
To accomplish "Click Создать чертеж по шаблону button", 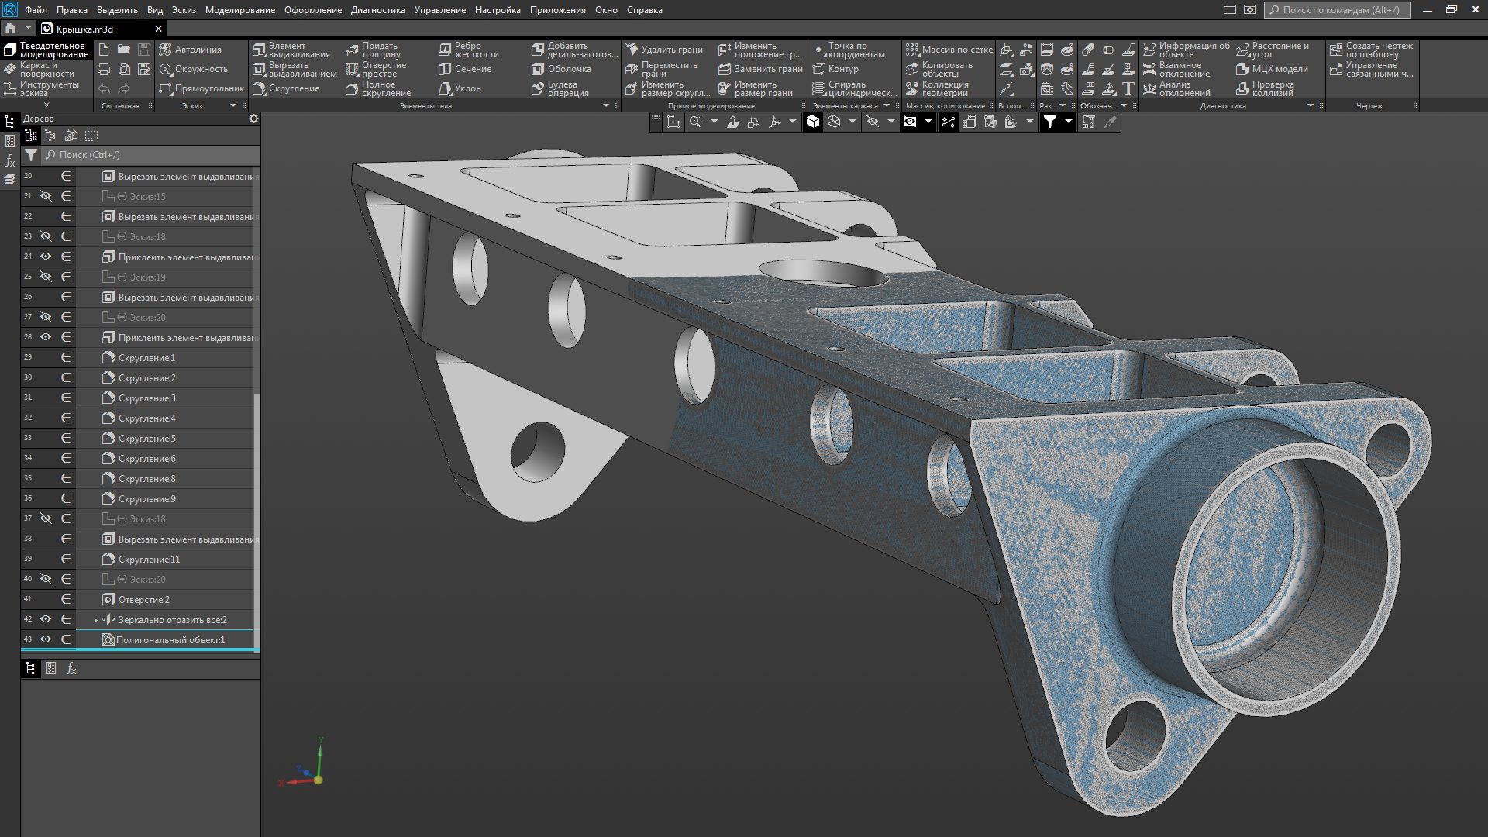I will 1371,50.
